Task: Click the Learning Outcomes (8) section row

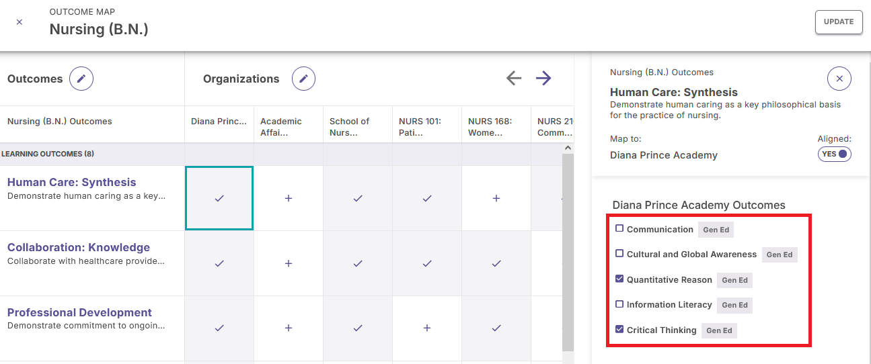Action: pyautogui.click(x=280, y=154)
